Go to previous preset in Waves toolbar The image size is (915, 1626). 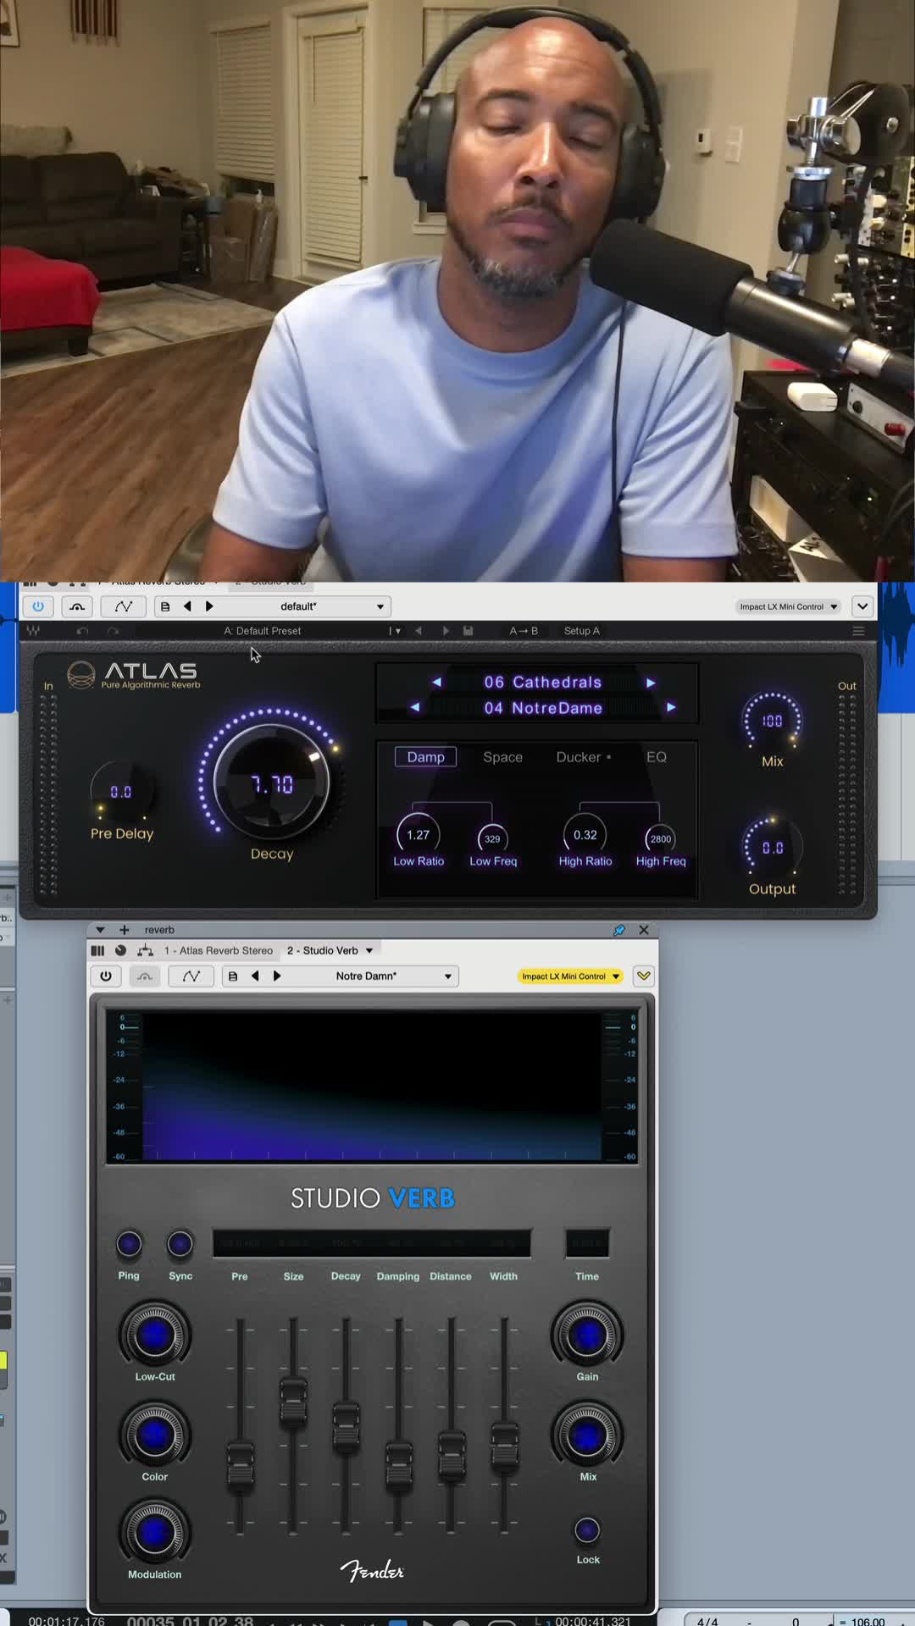[418, 631]
